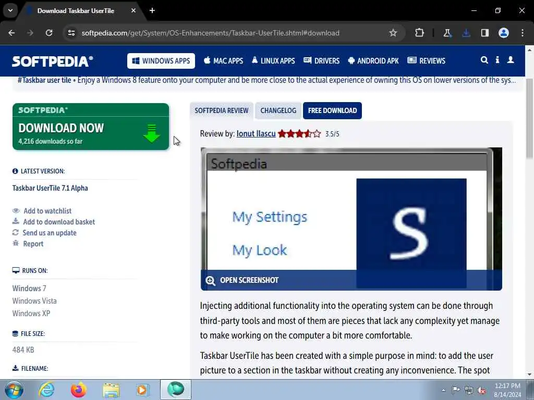The image size is (534, 400).
Task: Click the Action Center flag icon
Action: tap(456, 390)
